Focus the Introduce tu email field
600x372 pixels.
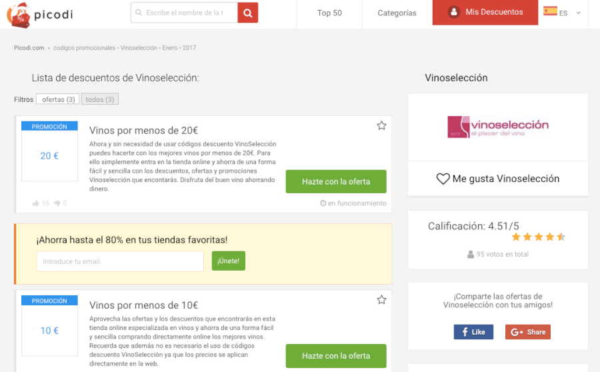pos(120,261)
